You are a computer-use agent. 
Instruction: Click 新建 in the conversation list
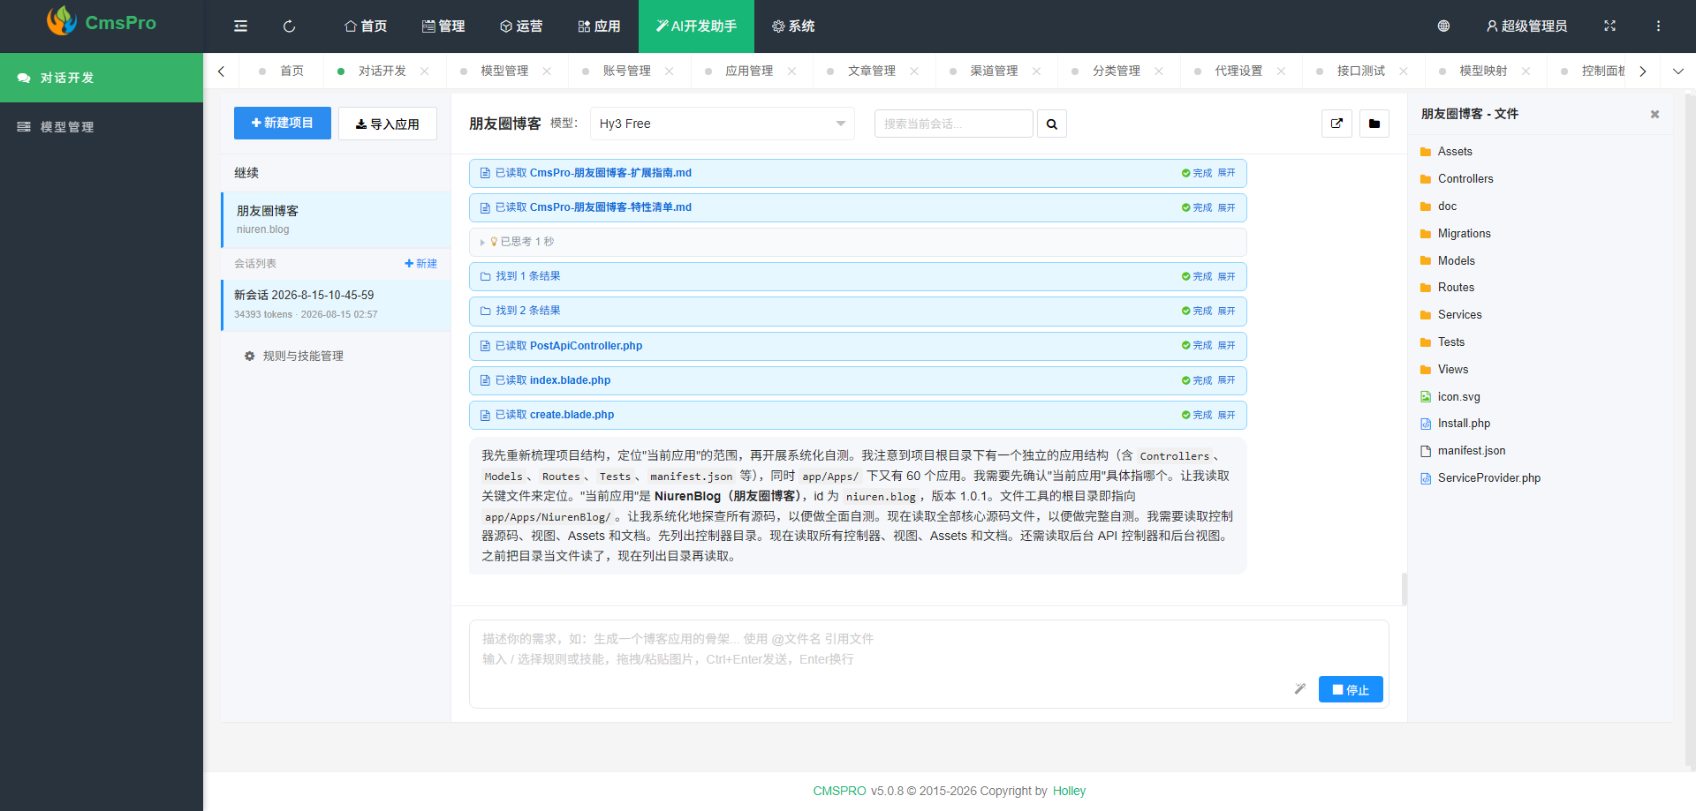point(420,264)
